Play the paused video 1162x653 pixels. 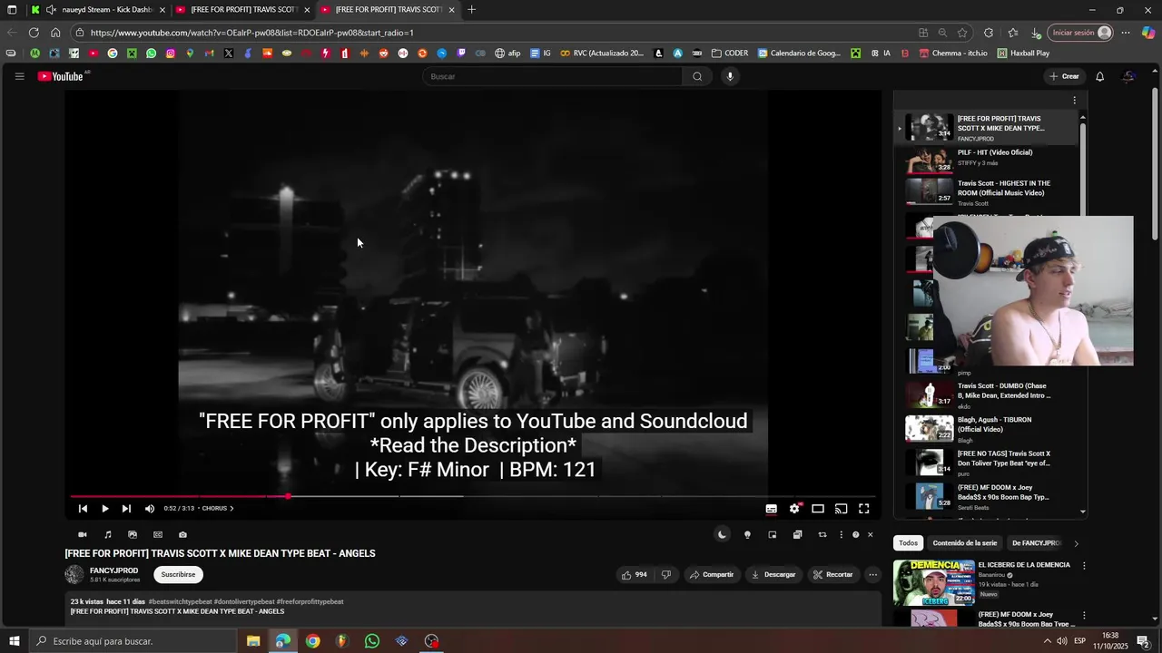tap(105, 509)
